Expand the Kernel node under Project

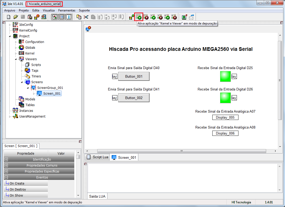(16, 53)
